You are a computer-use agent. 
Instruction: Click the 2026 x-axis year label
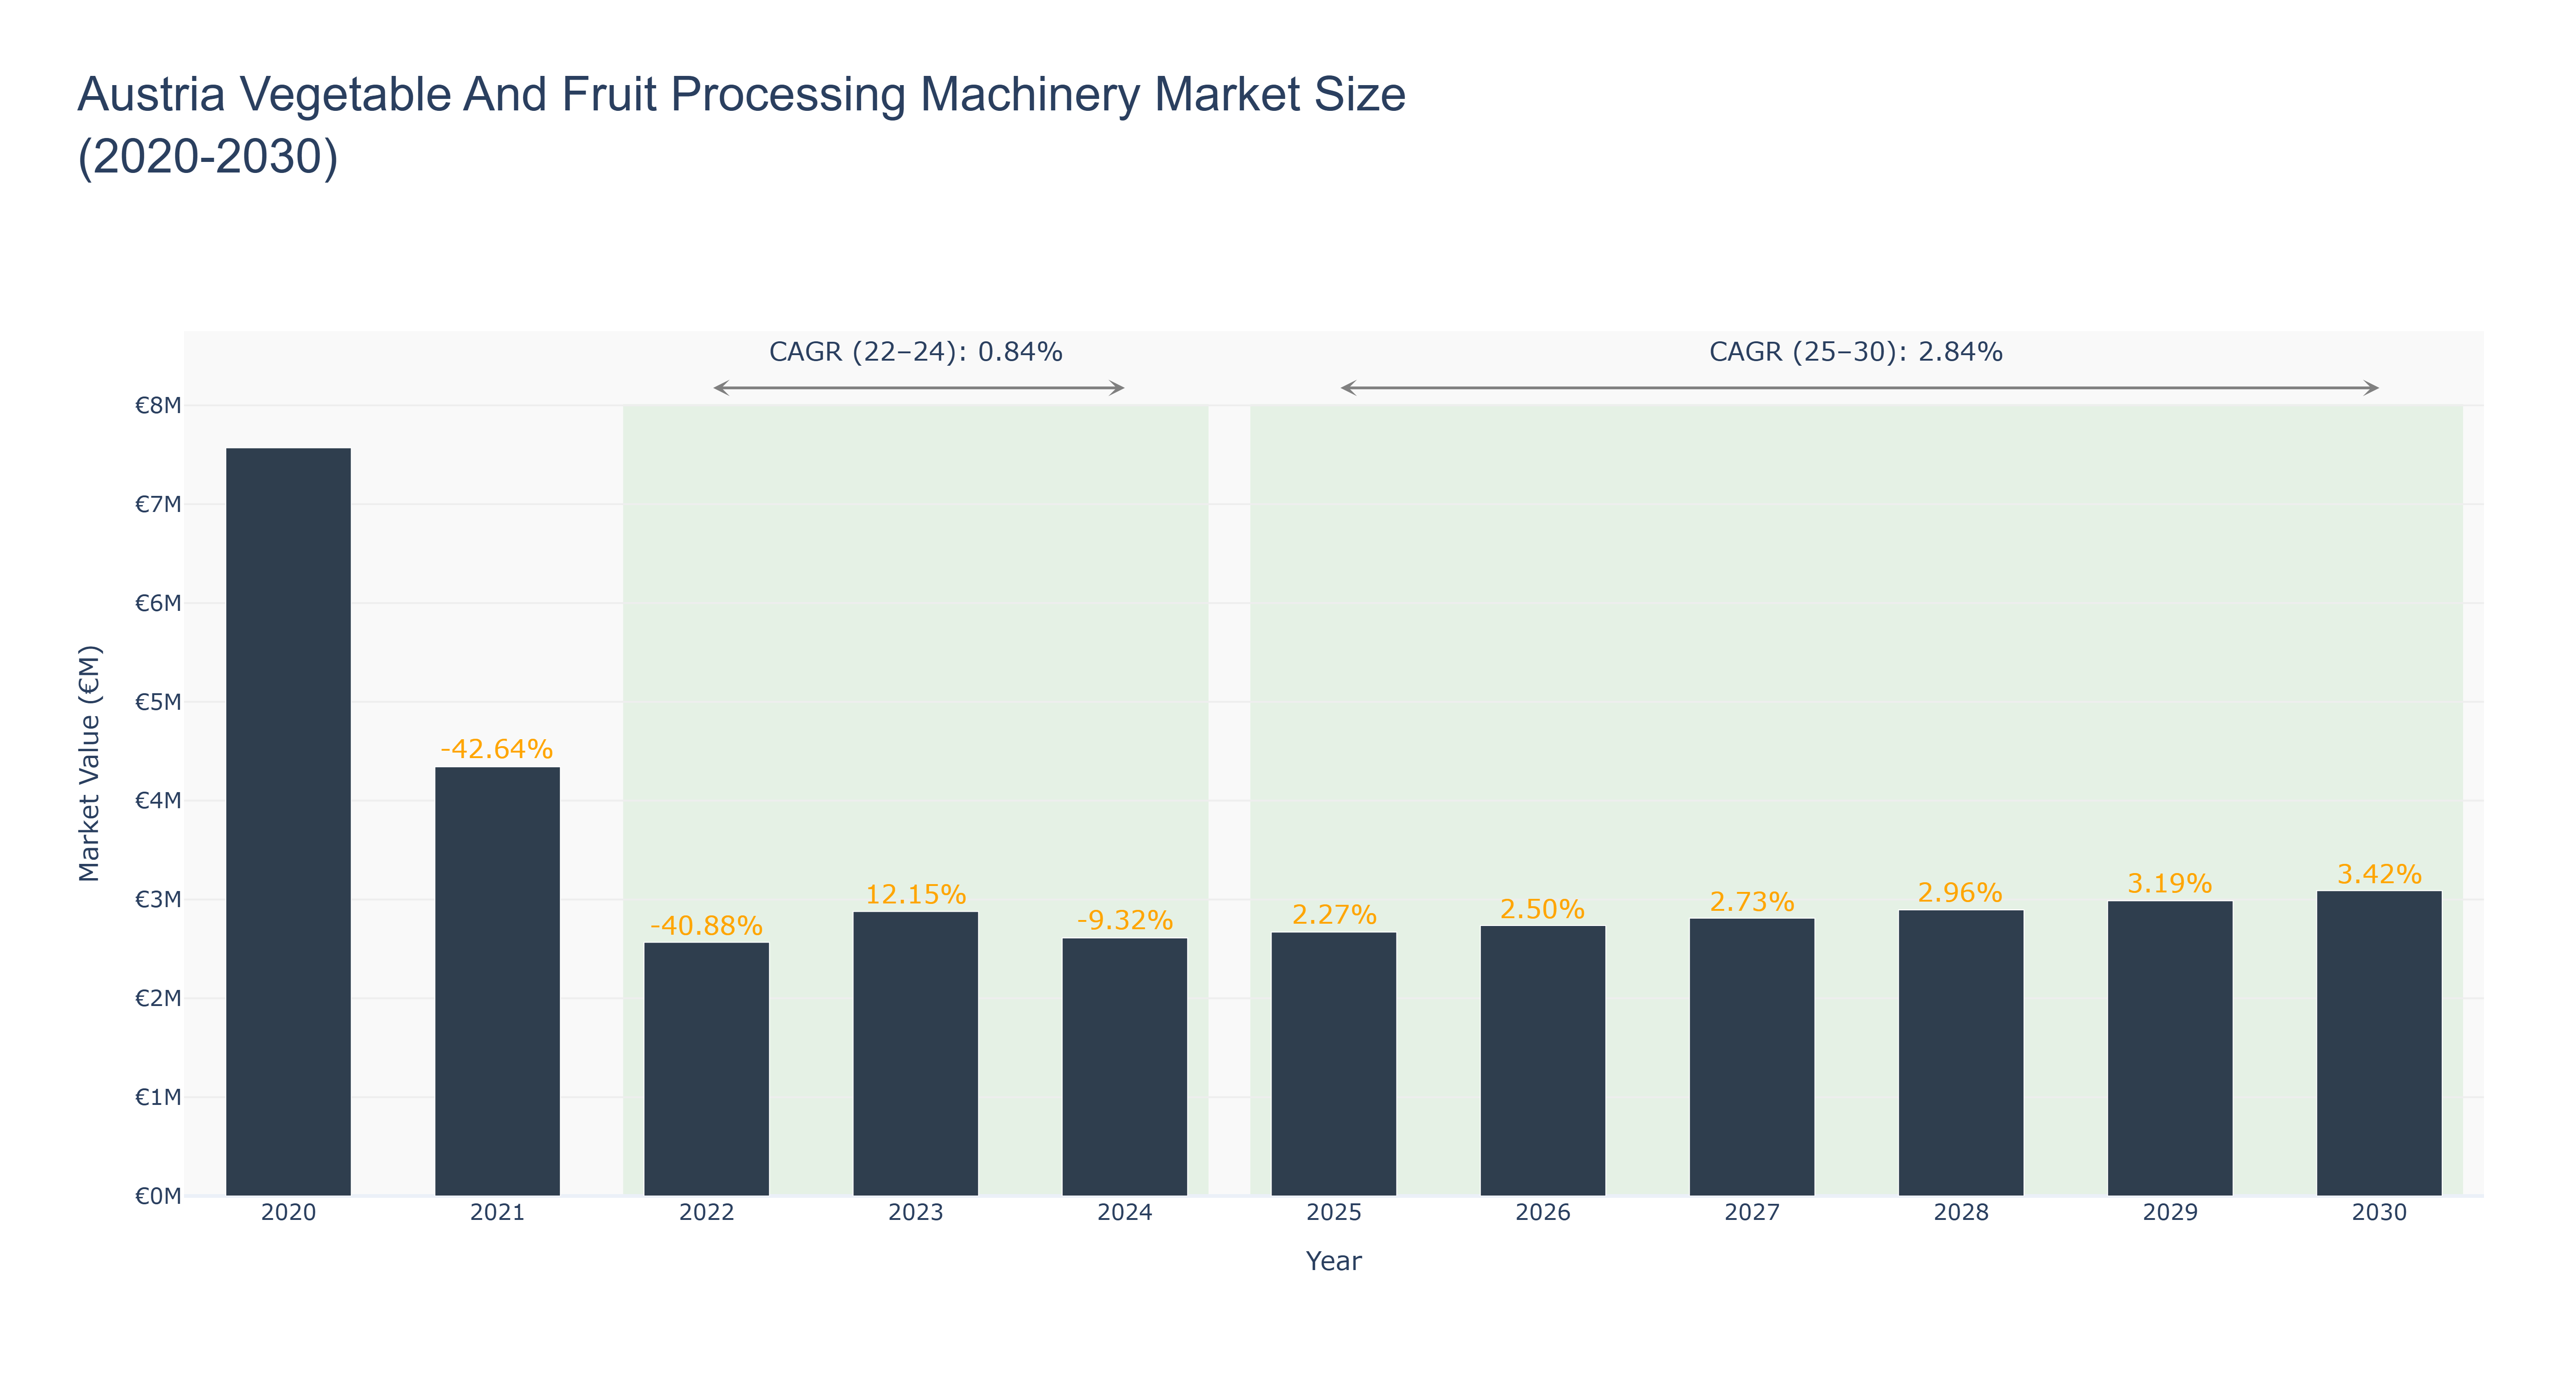[1542, 1213]
